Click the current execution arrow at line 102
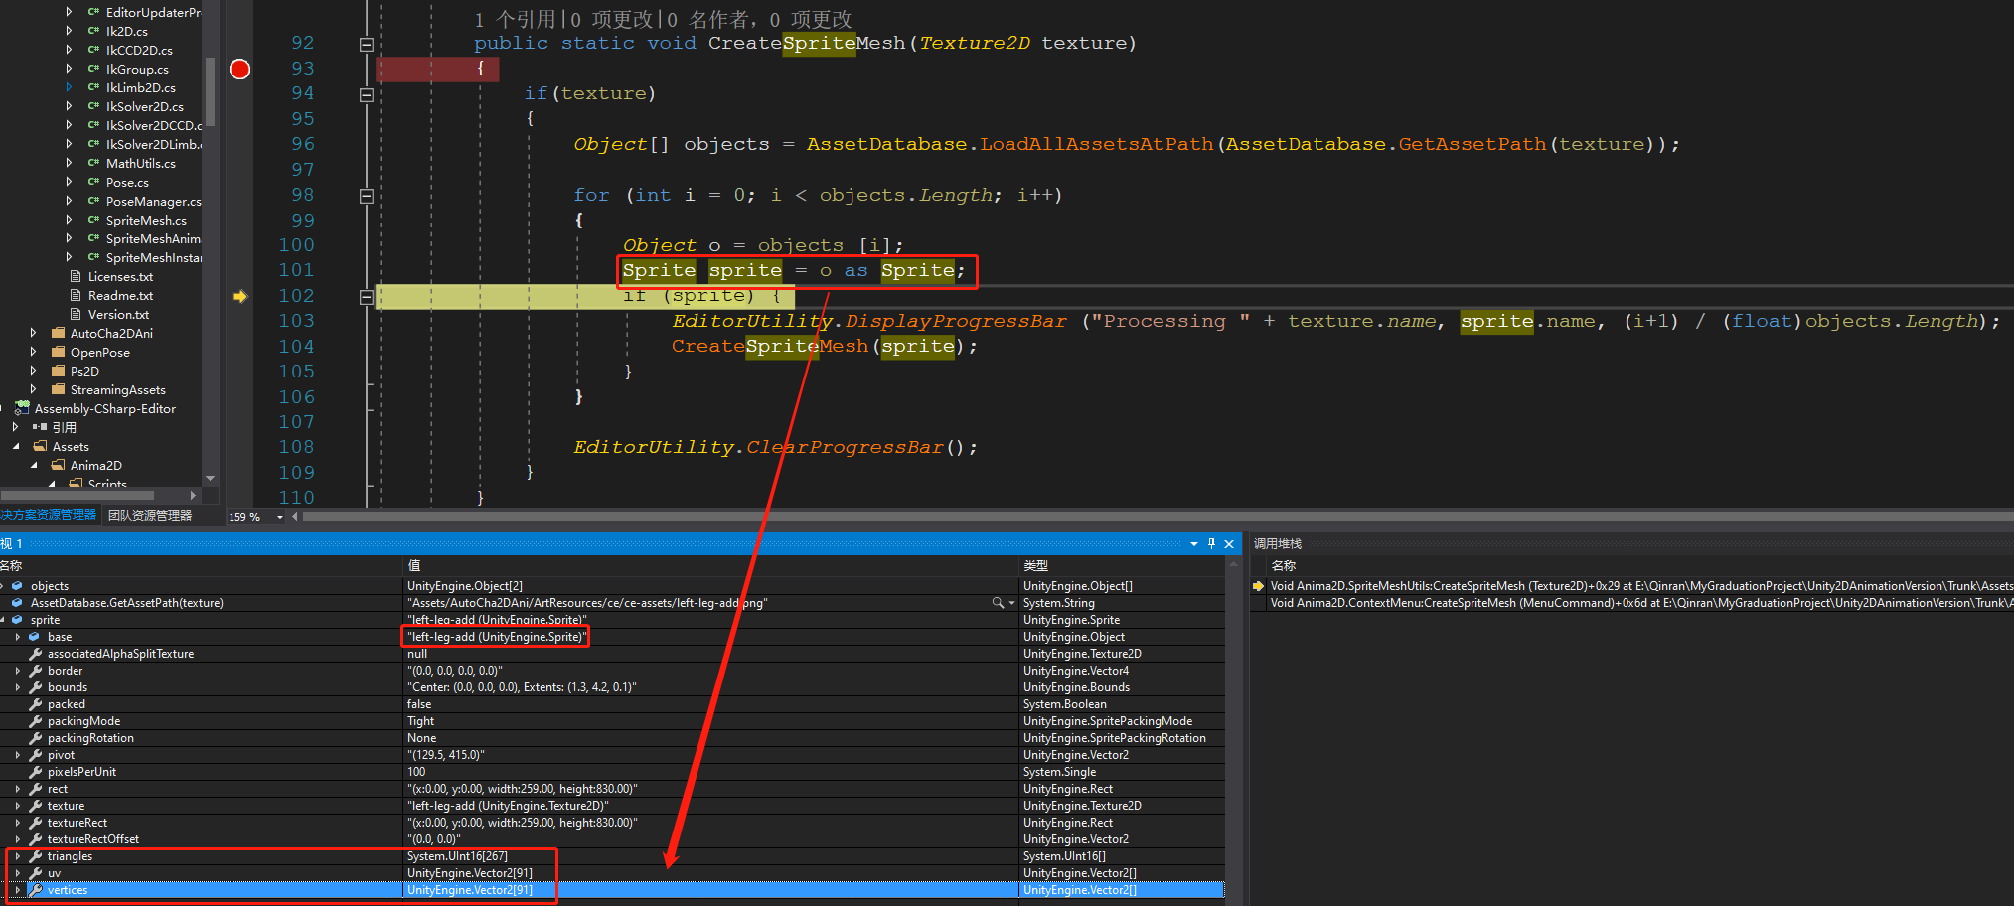Image resolution: width=2014 pixels, height=906 pixels. pyautogui.click(x=239, y=296)
